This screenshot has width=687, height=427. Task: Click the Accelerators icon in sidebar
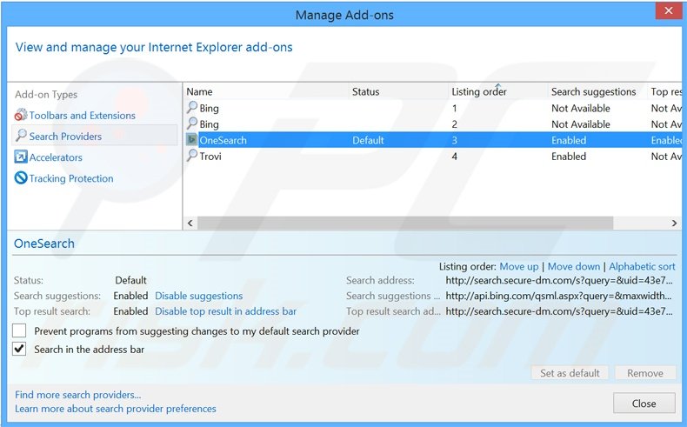[x=21, y=157]
